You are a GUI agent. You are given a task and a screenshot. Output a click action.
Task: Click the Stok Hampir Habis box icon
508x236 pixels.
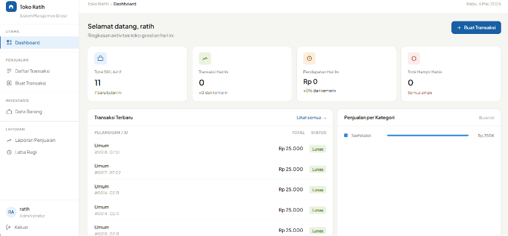point(414,58)
